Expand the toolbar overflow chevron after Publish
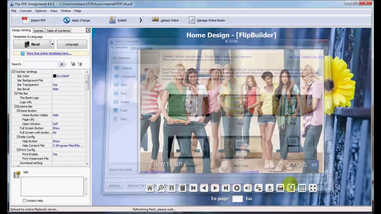 [140, 20]
